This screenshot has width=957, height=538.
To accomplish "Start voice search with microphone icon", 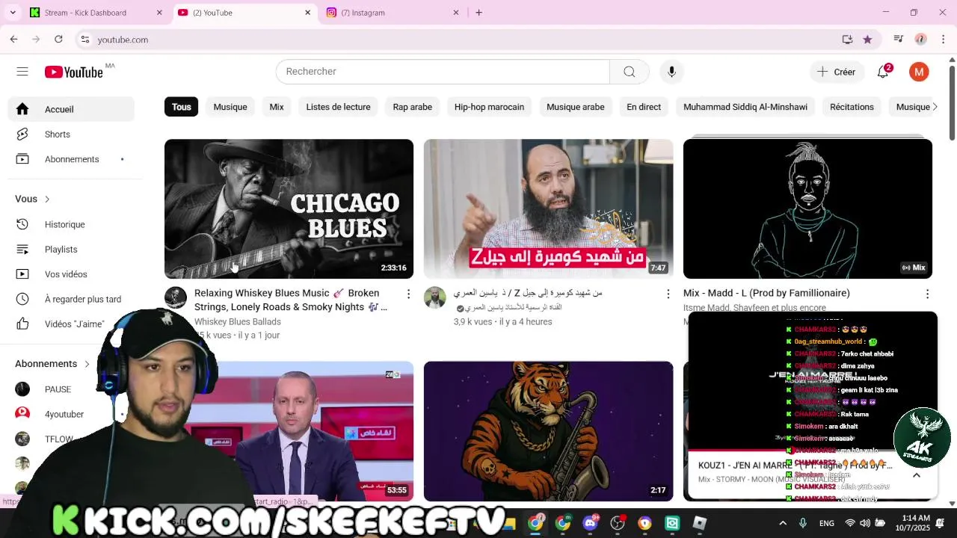I will tap(671, 72).
